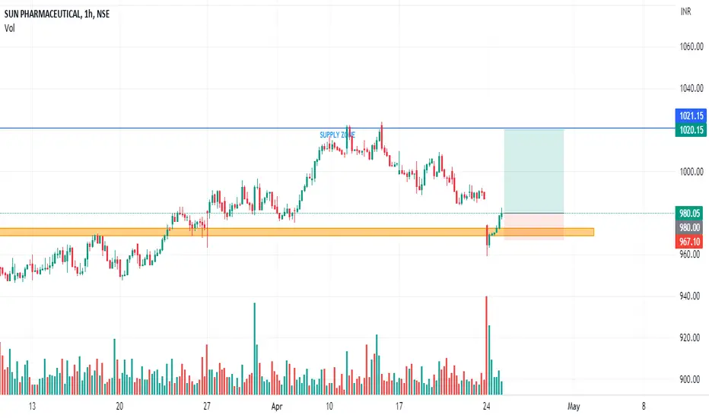The image size is (709, 418).
Task: Click the 24 date on time axis
Action: (486, 405)
